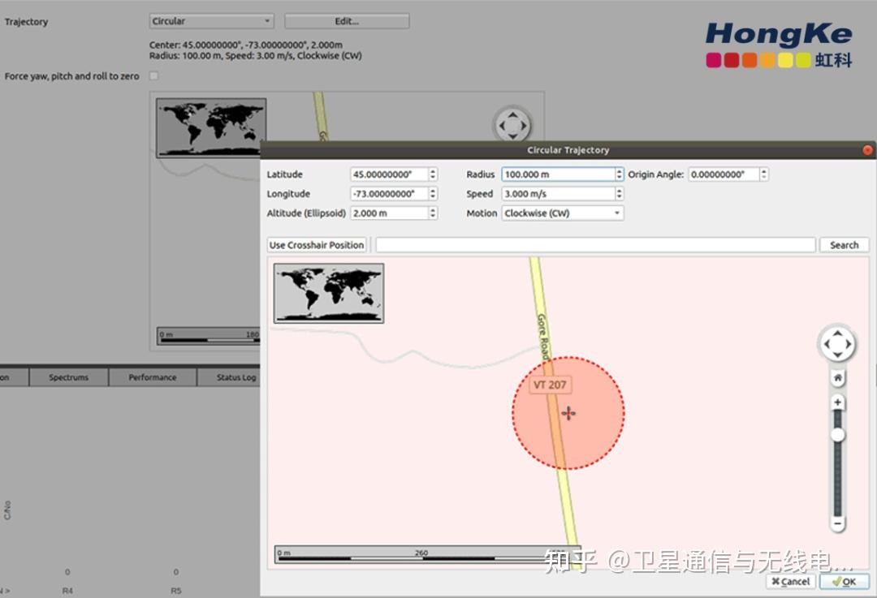Confirm the trajectory with the OK button
Screen dimensions: 877x598
pos(845,581)
